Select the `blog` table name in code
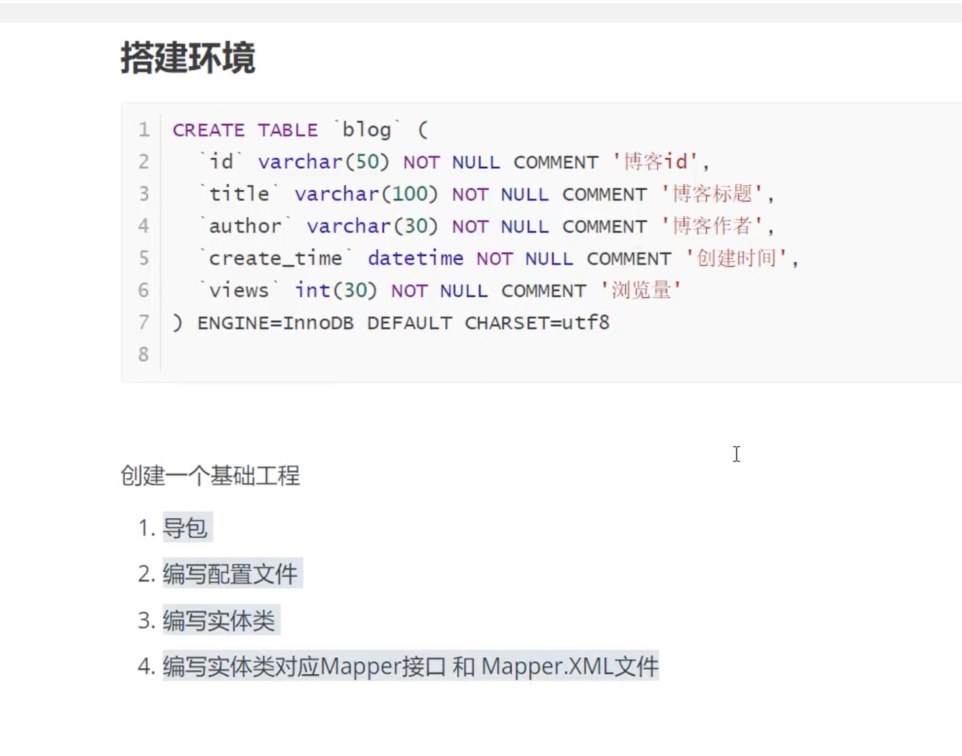The image size is (962, 756). [x=365, y=130]
